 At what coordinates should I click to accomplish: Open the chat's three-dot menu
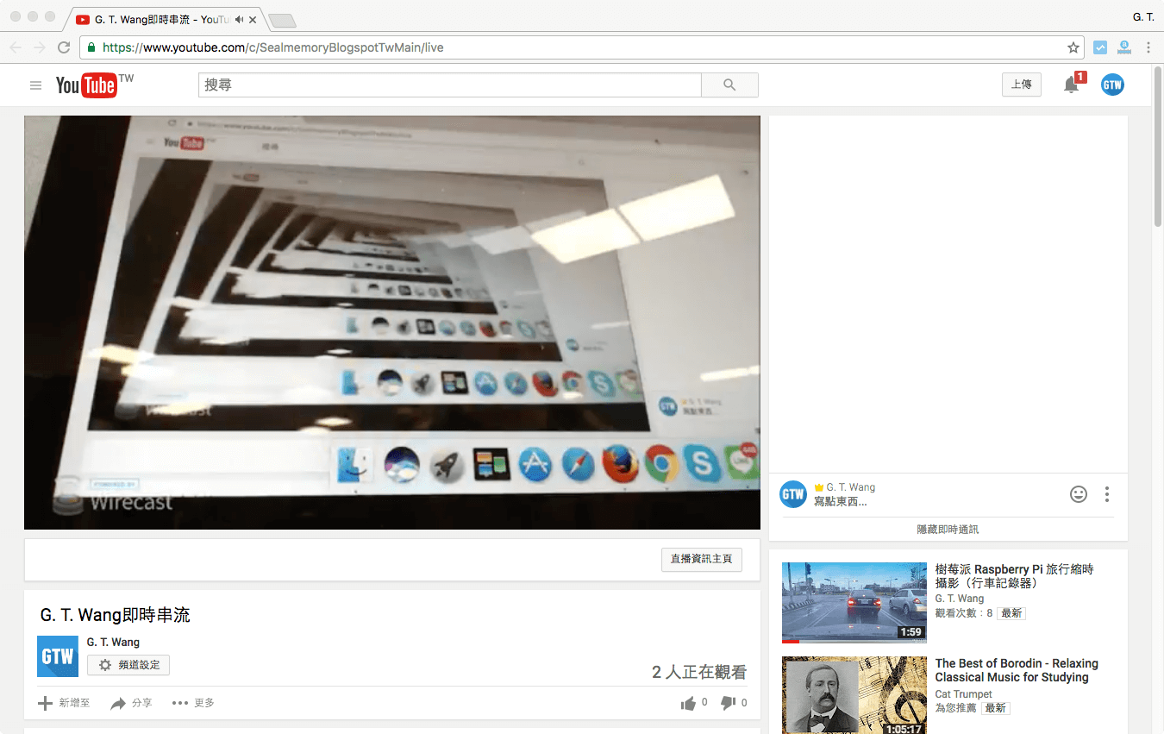point(1107,494)
